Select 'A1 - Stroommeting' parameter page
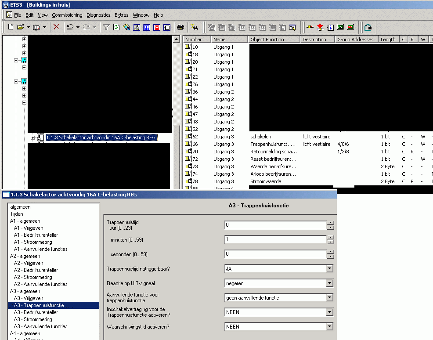The image size is (433, 340). click(33, 242)
